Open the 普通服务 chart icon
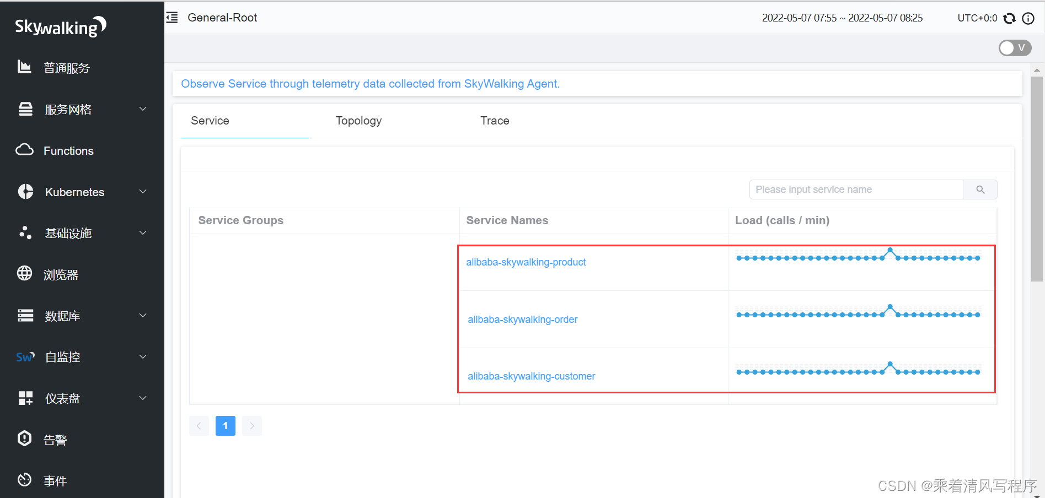The image size is (1045, 498). [24, 67]
